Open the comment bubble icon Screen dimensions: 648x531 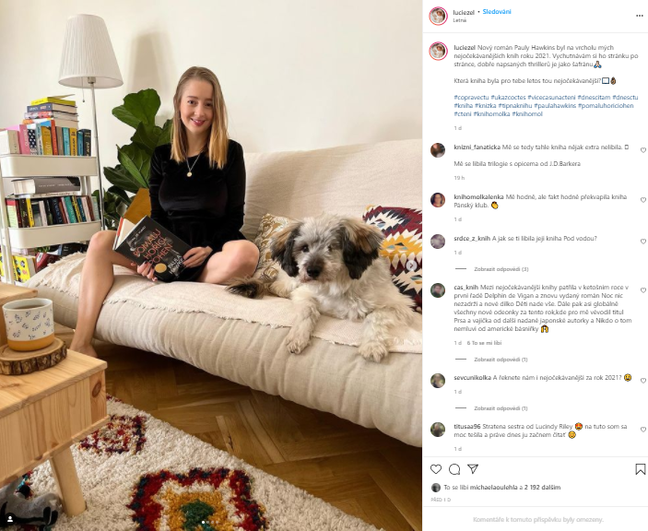click(454, 469)
